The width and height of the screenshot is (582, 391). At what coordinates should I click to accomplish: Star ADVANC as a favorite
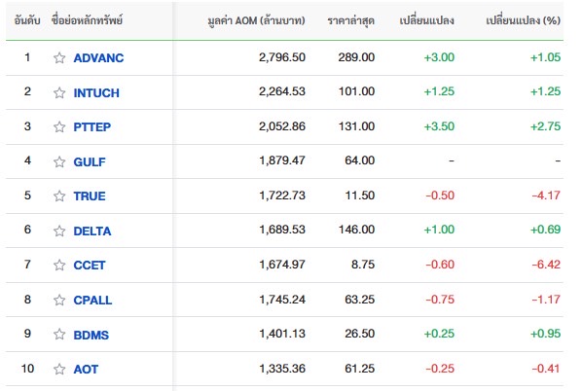pos(59,57)
